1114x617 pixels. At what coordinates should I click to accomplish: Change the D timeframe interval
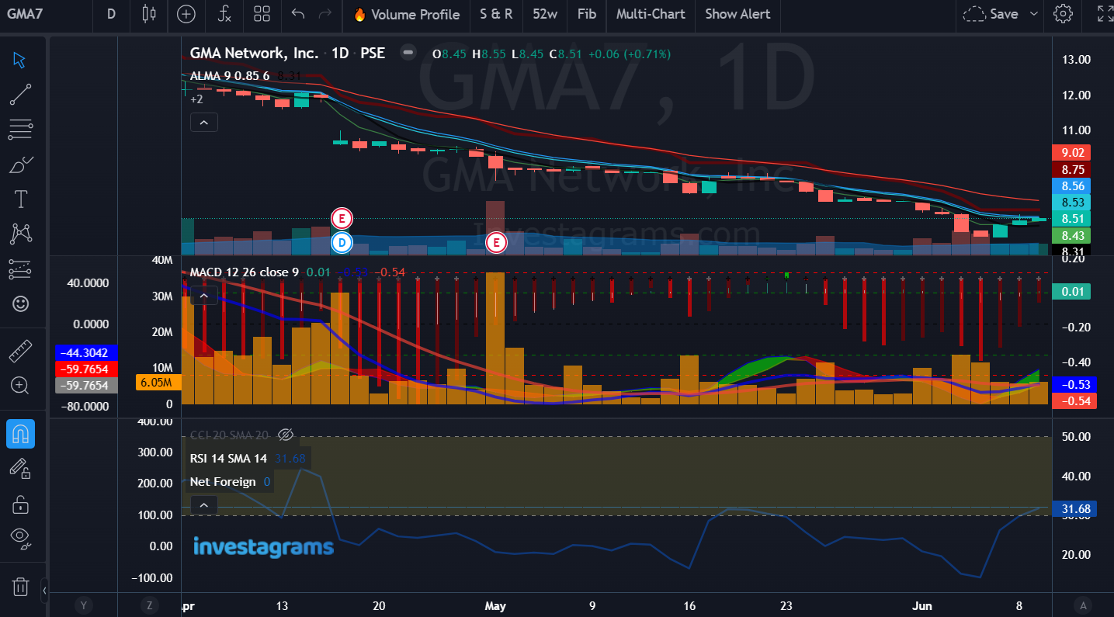(x=111, y=14)
